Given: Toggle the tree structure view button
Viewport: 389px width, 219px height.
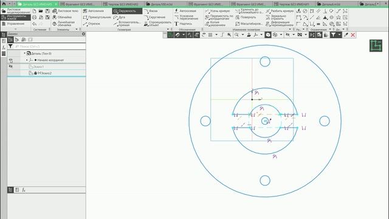Looking at the screenshot, I should coord(10,40).
